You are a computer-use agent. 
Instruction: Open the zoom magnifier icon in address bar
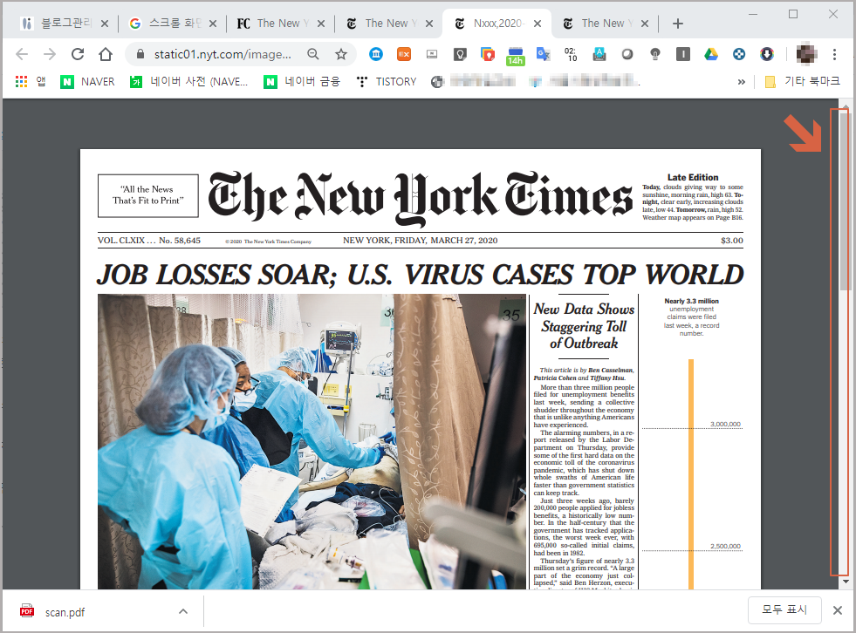coord(312,54)
